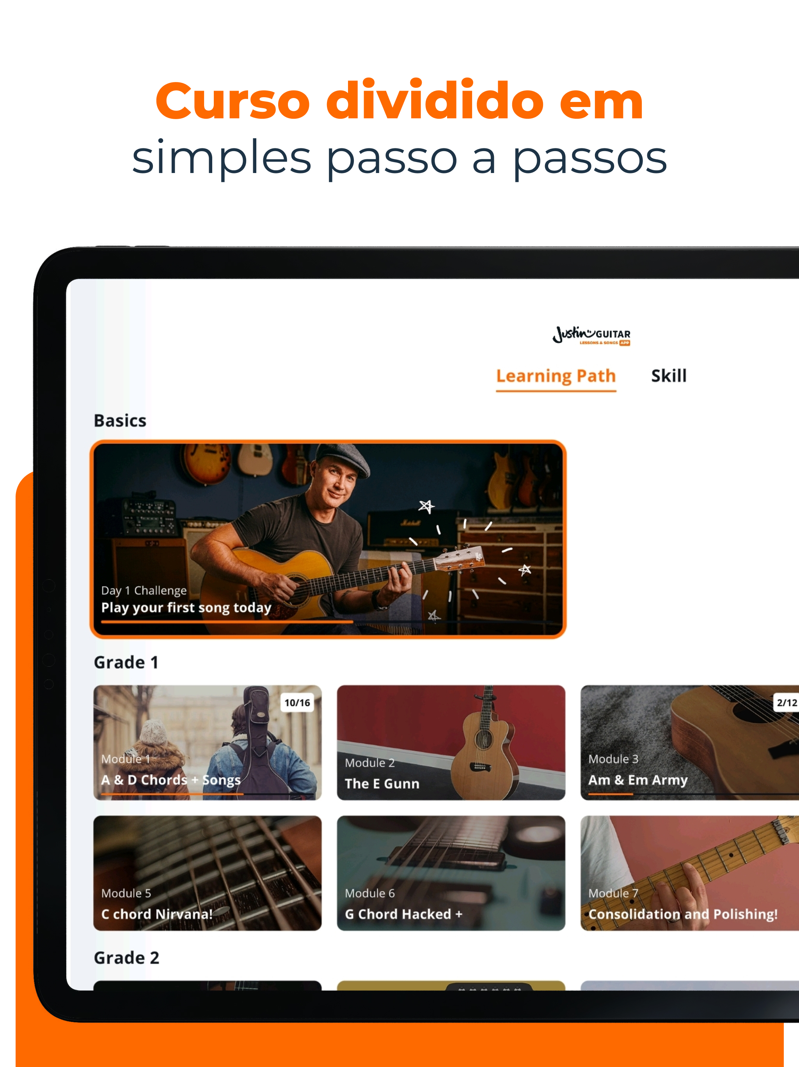Viewport: 799px width, 1067px height.
Task: Open Module 7 Consolidation and Polishing card
Action: [690, 873]
